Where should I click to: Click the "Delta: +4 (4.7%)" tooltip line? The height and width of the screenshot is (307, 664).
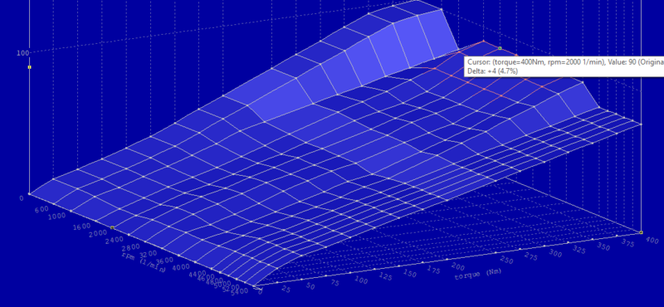coord(492,71)
